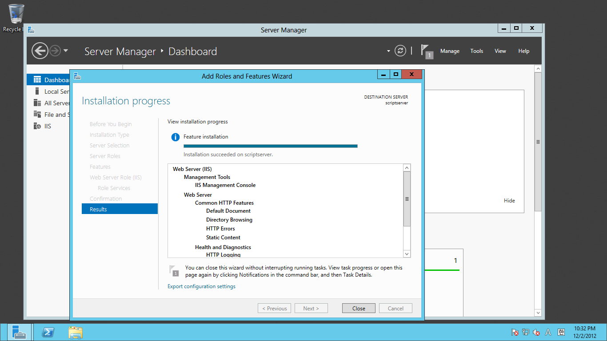This screenshot has height=341, width=607.
Task: Click the Server Roles wizard step
Action: [105, 156]
